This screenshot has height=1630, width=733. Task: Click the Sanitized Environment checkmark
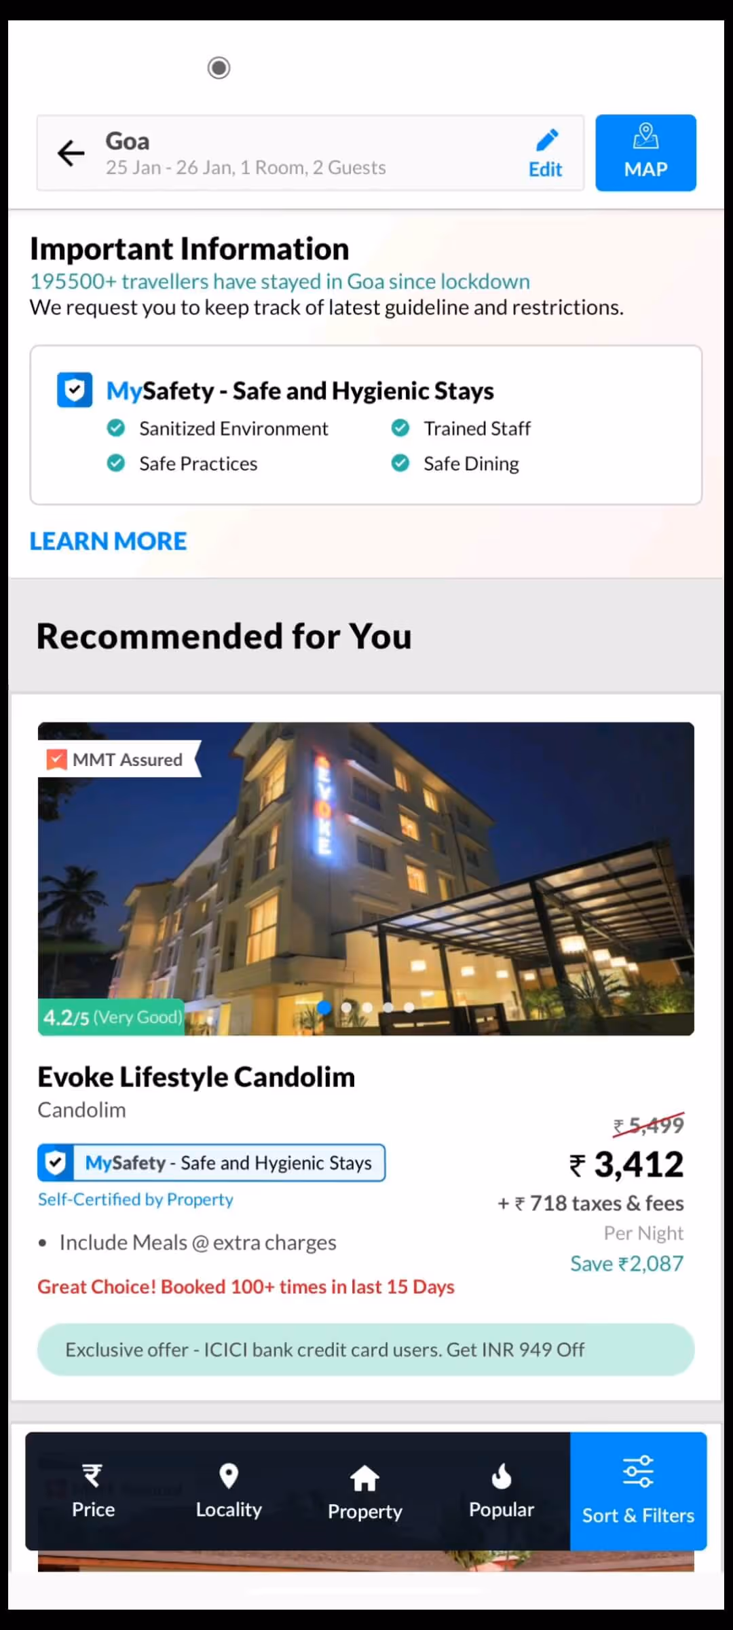(116, 428)
